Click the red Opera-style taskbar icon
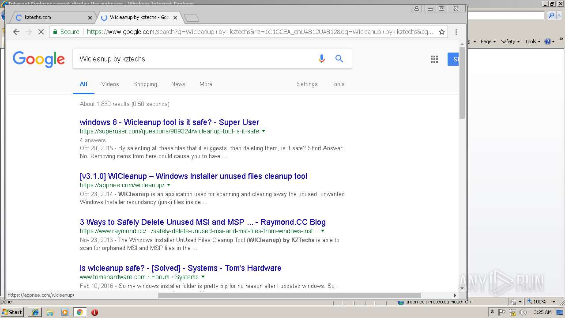This screenshot has width=565, height=318. [94, 312]
